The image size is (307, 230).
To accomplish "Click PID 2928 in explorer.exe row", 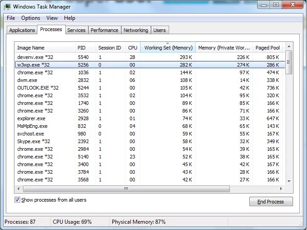I will (83, 118).
